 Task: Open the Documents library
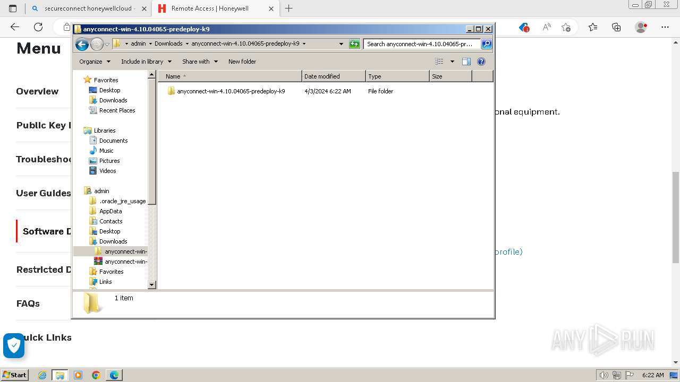114,141
